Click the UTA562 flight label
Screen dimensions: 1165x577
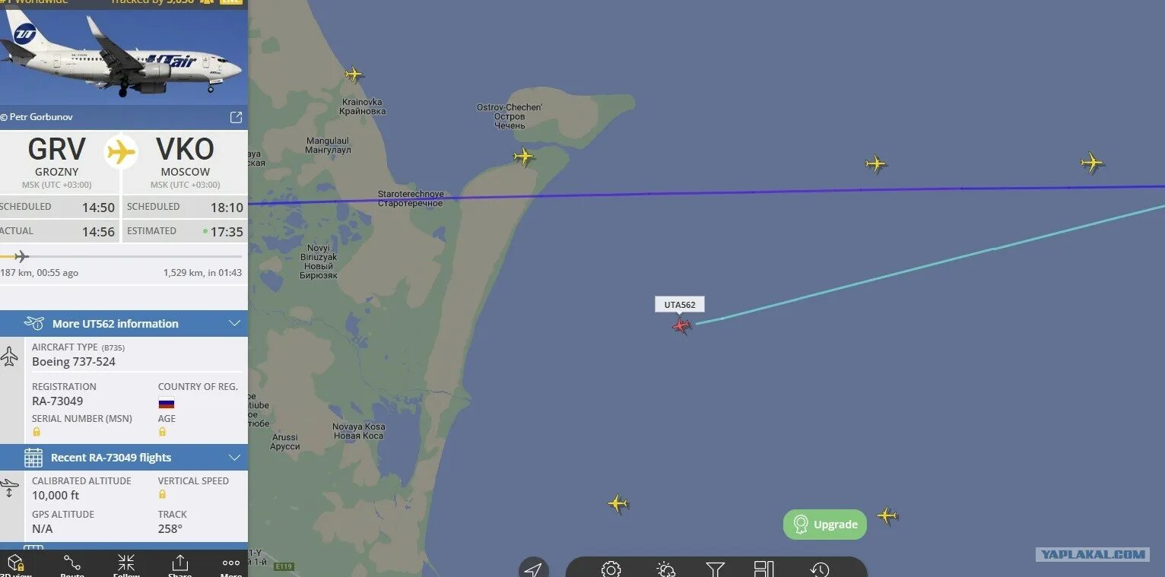click(680, 305)
